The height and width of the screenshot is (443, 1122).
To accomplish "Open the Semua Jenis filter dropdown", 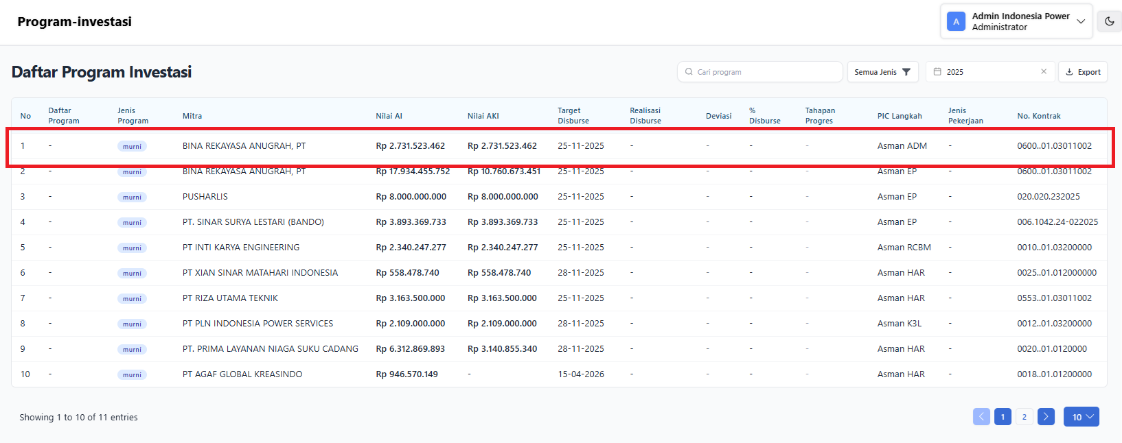I will [x=882, y=72].
